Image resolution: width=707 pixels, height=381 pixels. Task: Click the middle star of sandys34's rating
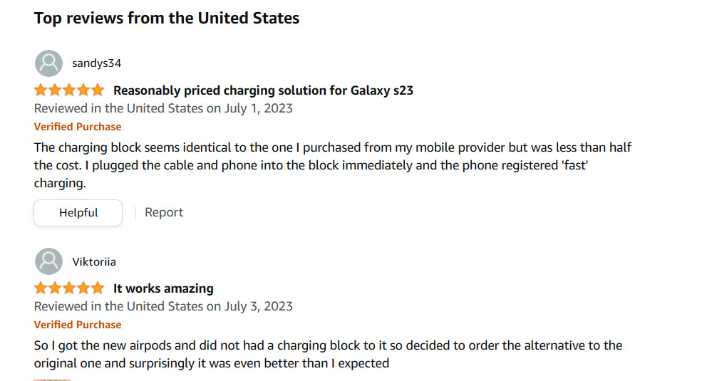[x=69, y=90]
